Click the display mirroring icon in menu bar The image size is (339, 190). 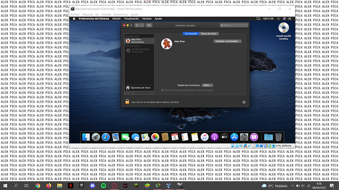point(258,19)
